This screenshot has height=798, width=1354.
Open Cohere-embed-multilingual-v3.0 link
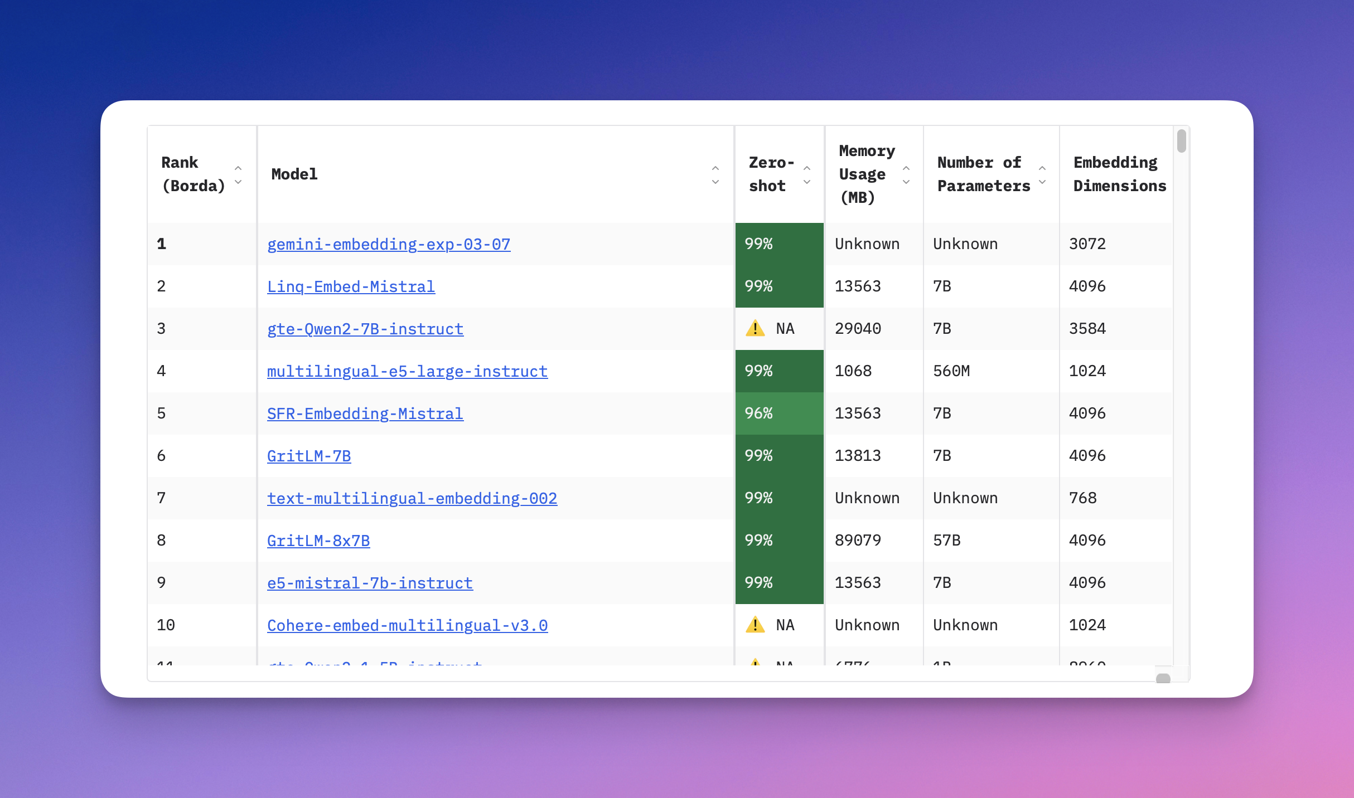407,625
